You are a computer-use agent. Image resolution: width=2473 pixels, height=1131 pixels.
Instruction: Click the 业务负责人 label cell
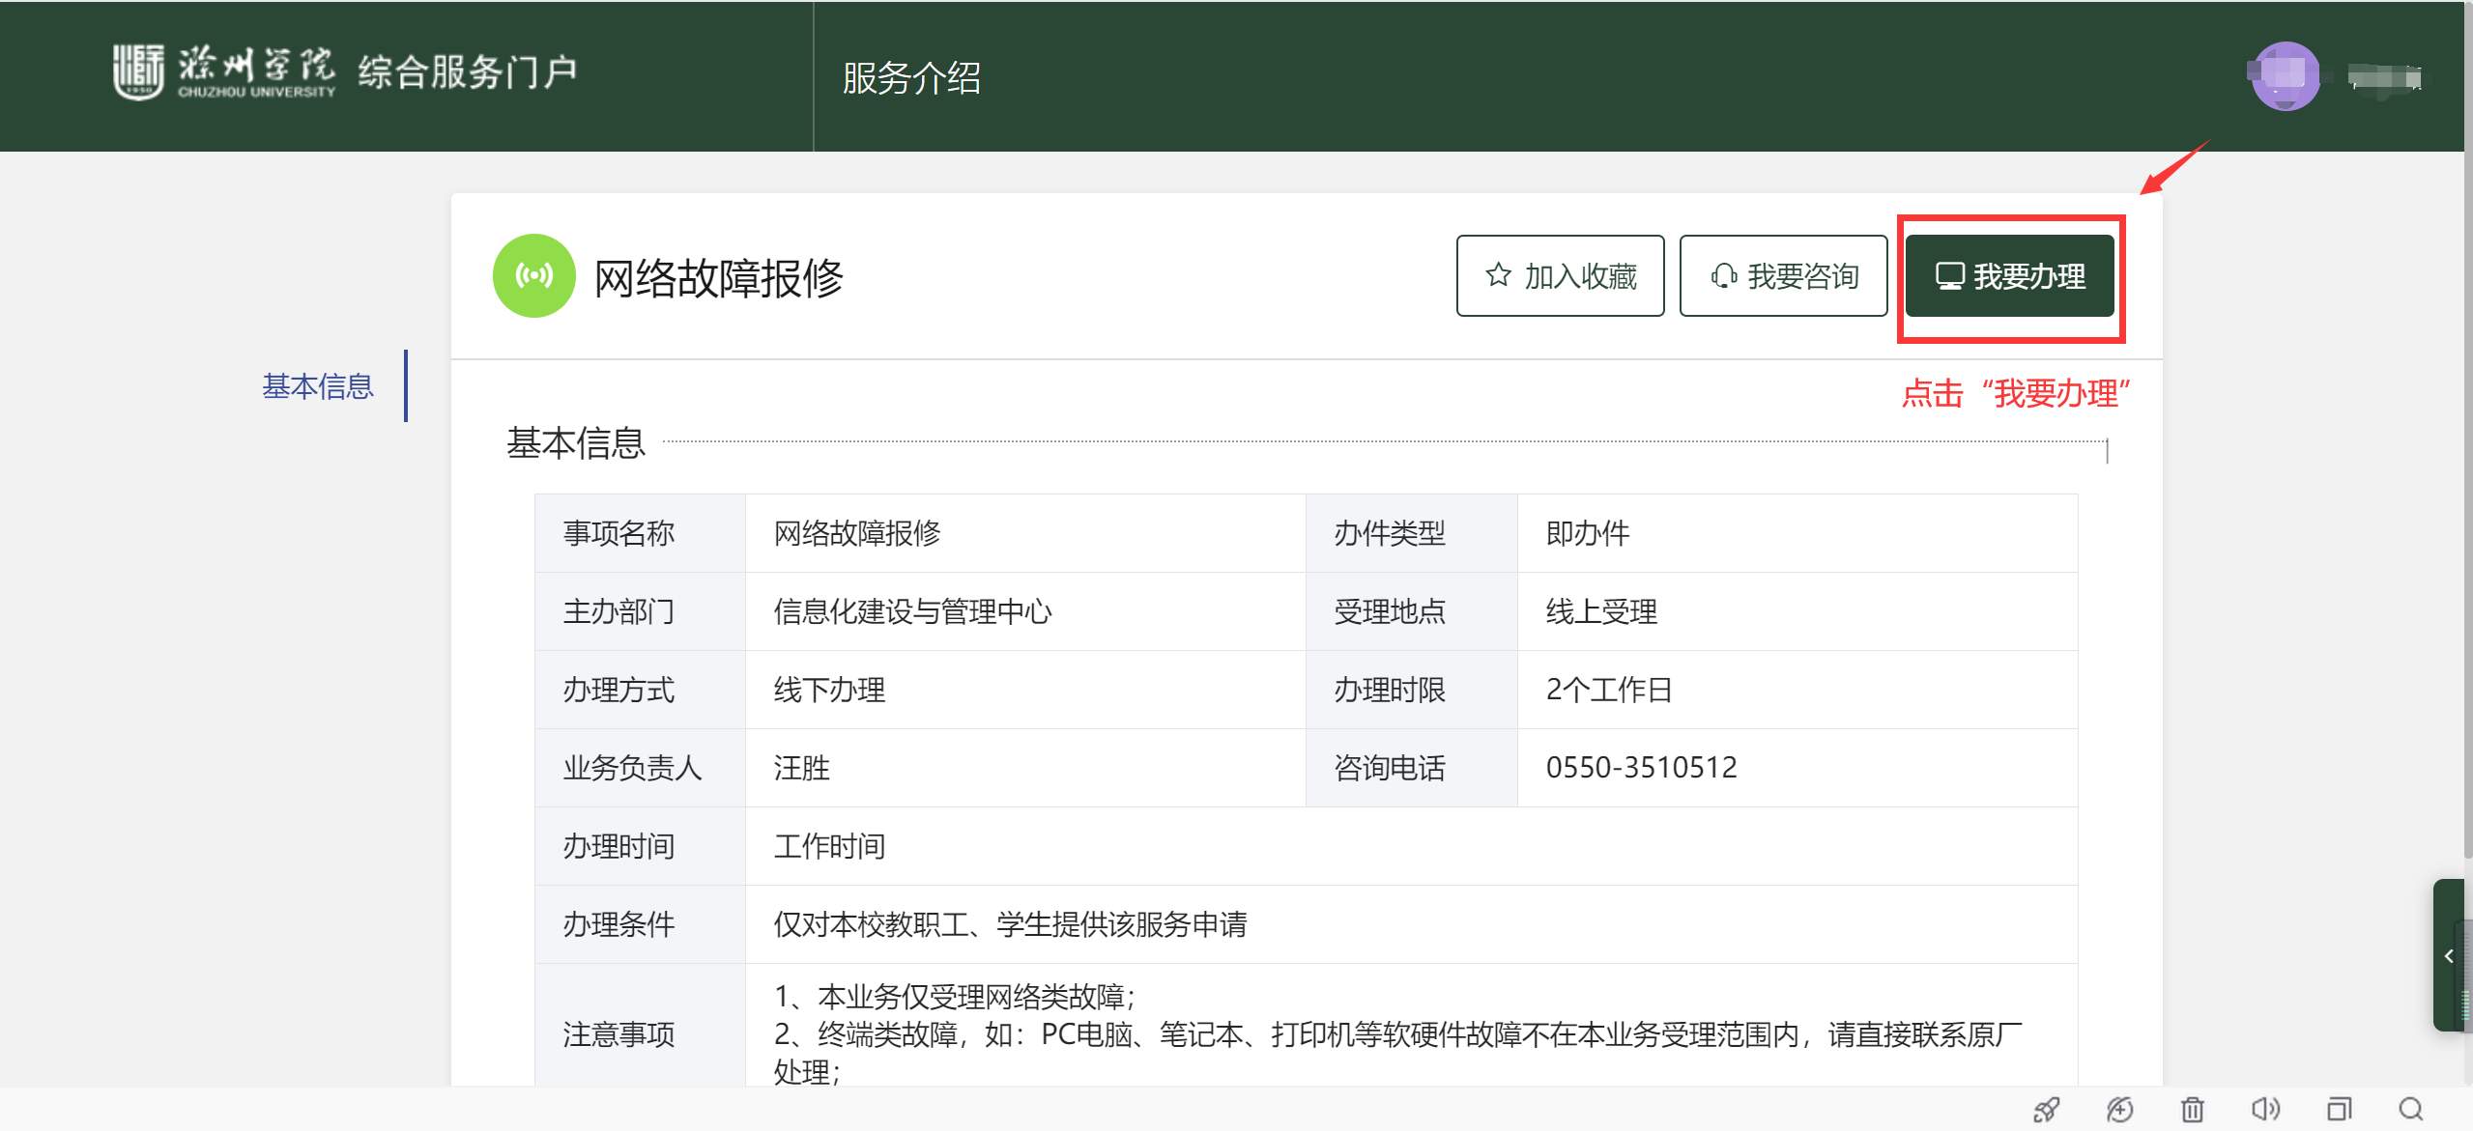coord(640,768)
